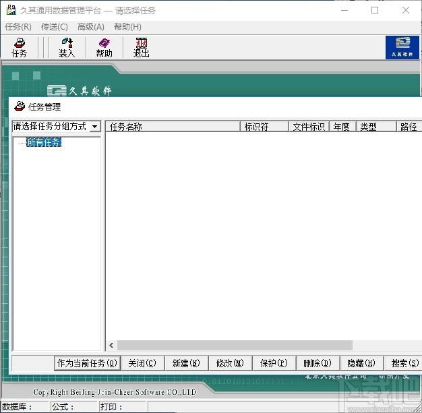
Task: Click the 数据库 status bar field
Action: [x=24, y=406]
